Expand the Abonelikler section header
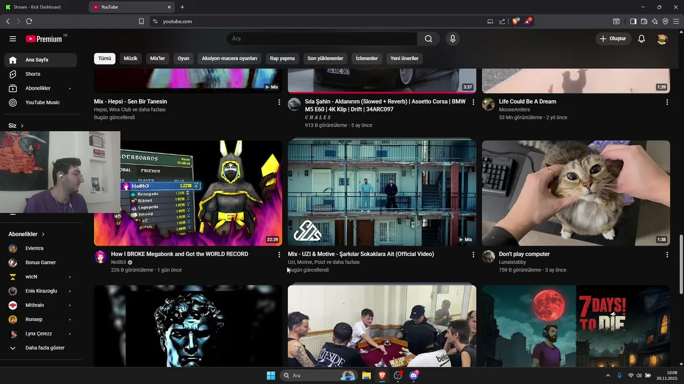684x384 pixels. 27,234
